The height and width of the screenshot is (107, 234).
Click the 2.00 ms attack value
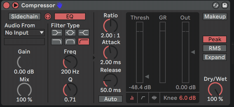coord(111,62)
